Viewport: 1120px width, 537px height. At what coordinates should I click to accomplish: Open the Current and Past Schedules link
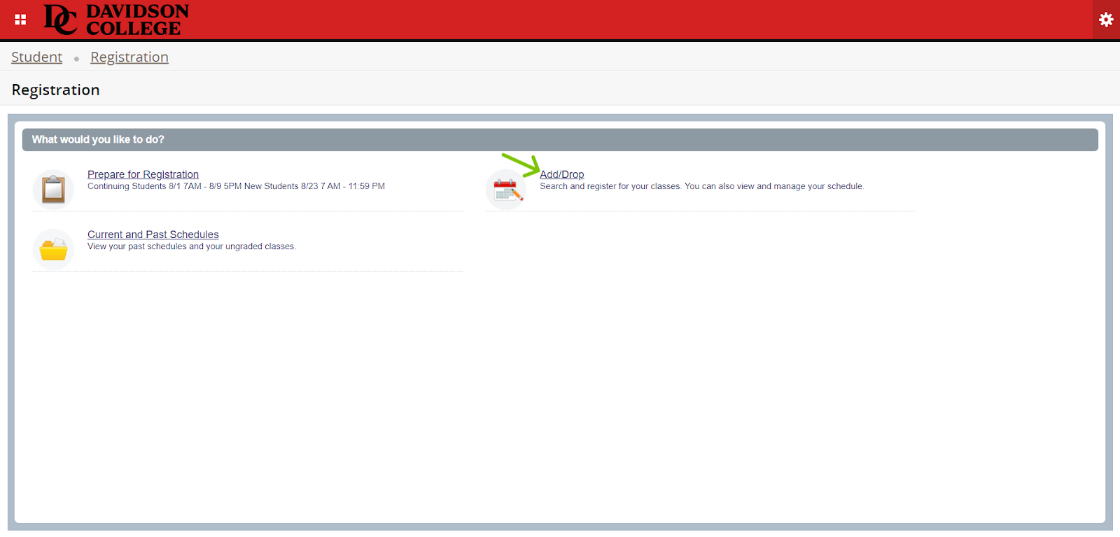pyautogui.click(x=153, y=235)
